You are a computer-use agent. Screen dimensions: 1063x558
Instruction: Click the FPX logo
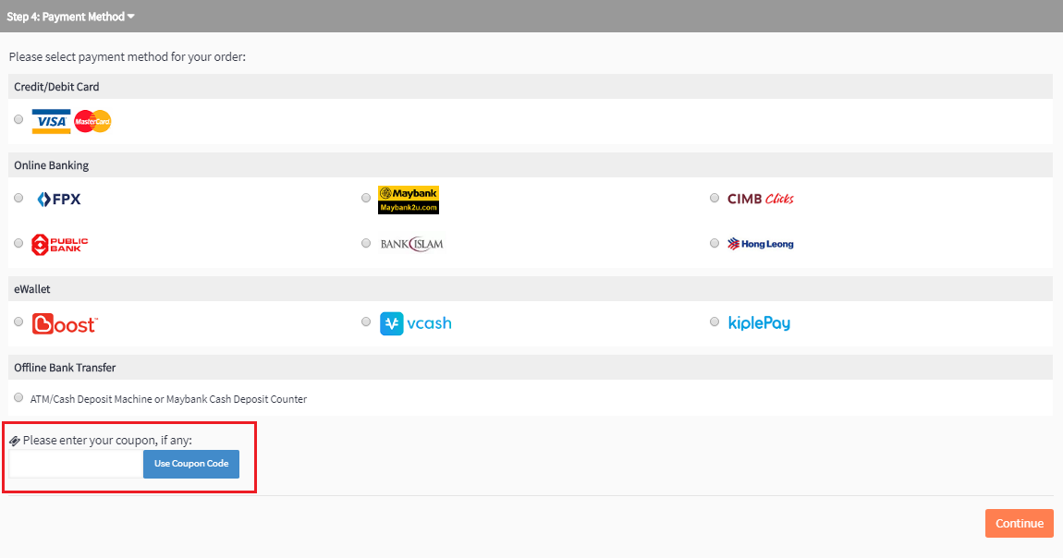(59, 200)
